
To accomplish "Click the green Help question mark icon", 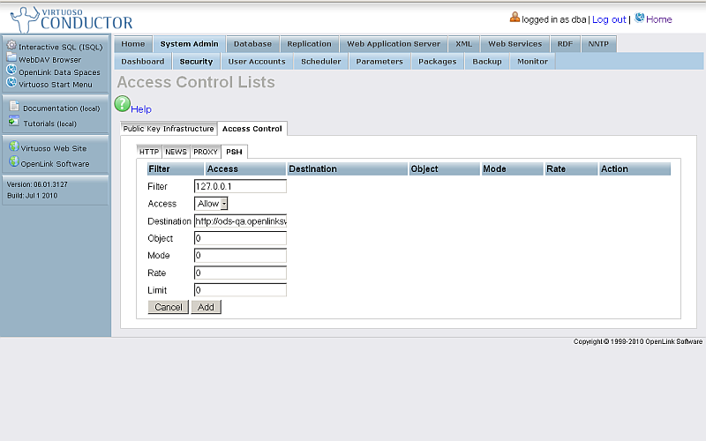I will click(x=122, y=103).
